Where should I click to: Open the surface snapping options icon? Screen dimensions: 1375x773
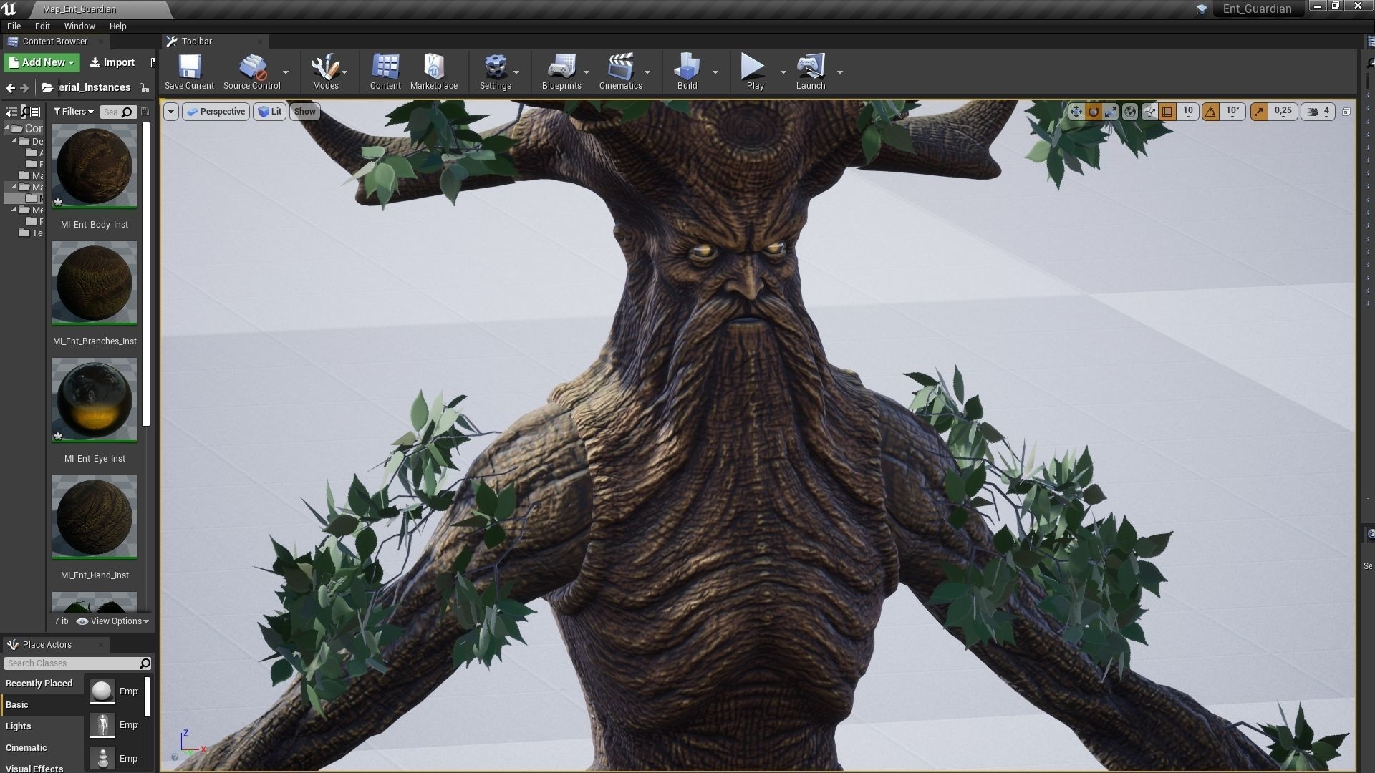[x=1149, y=112]
